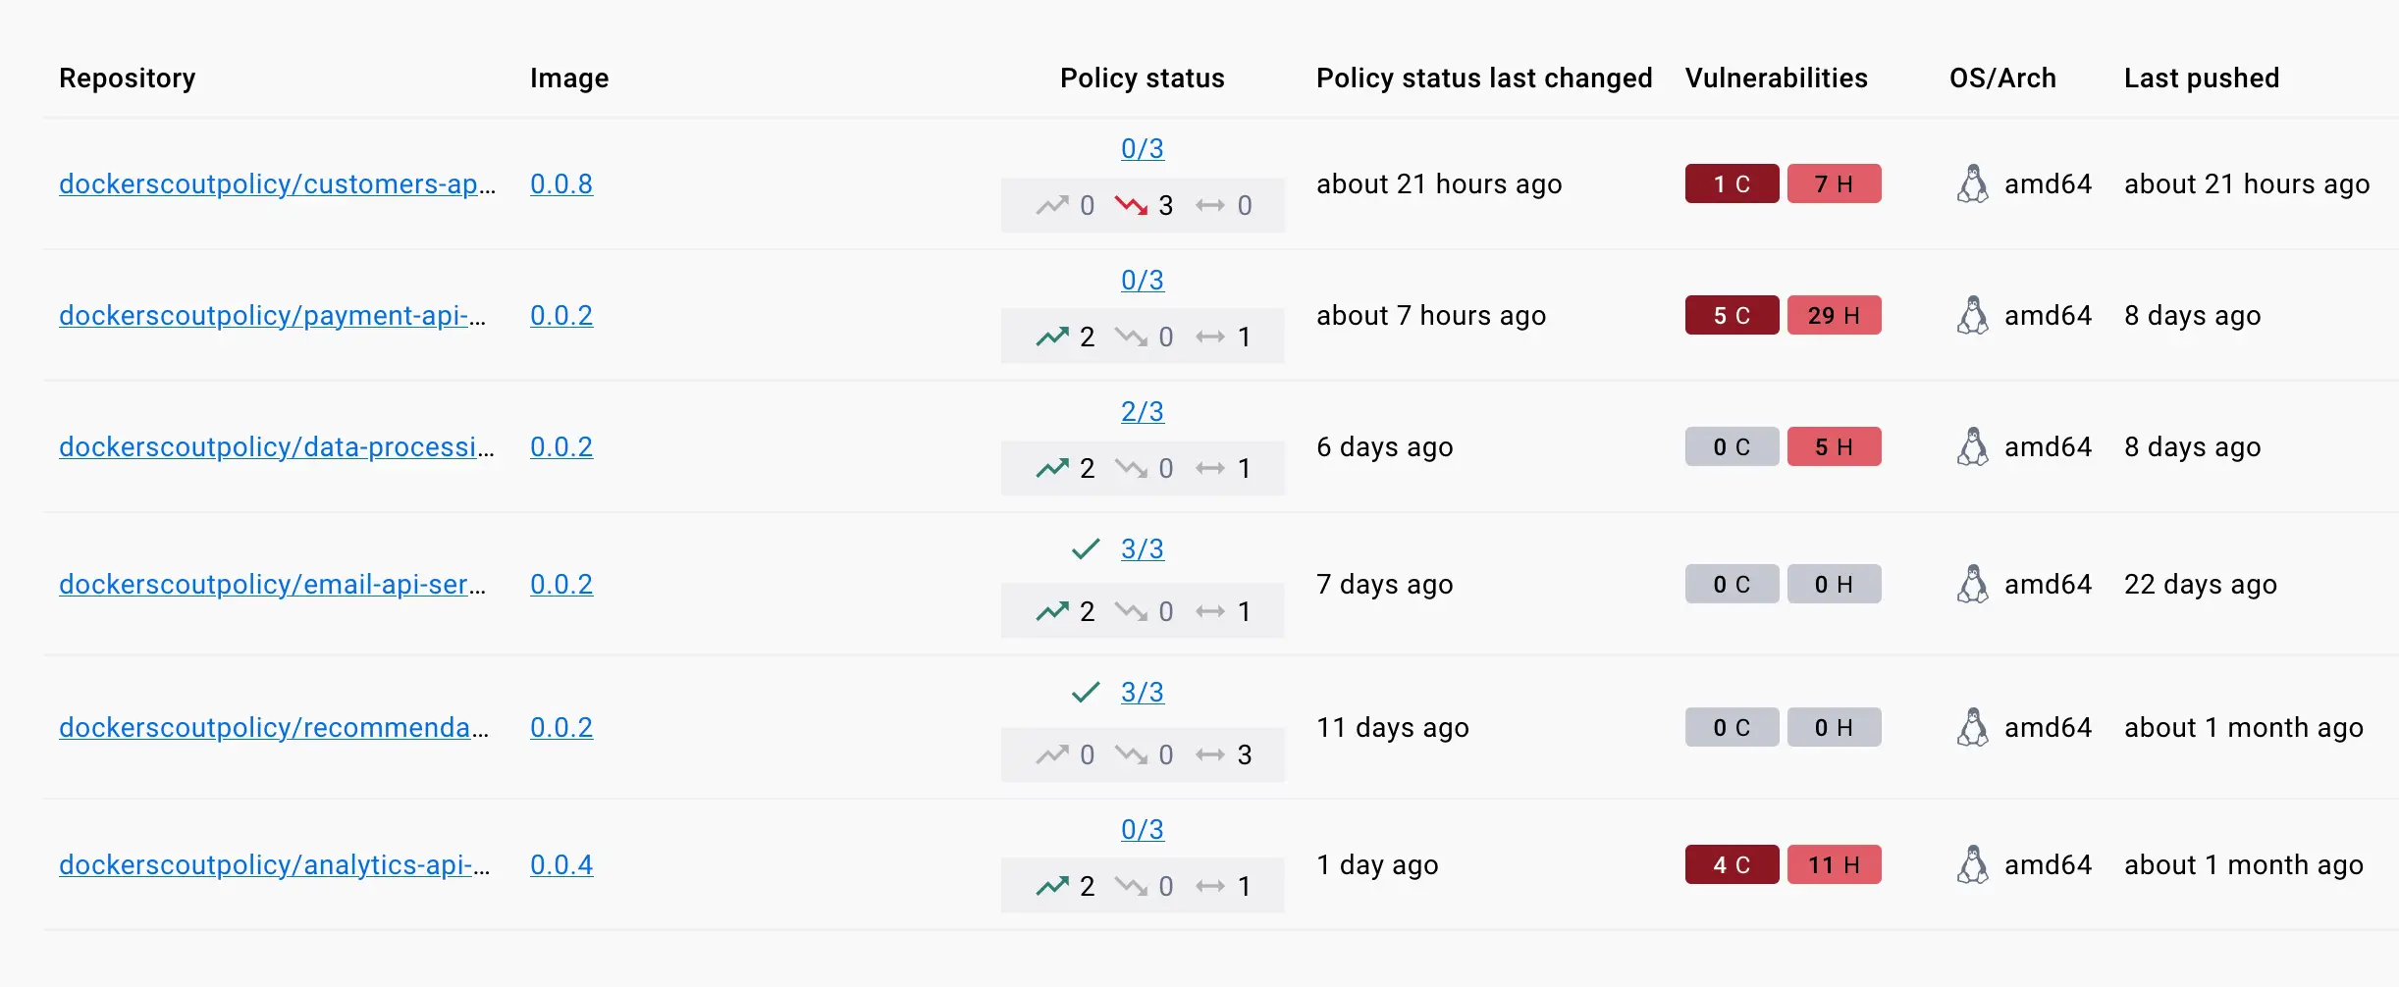The height and width of the screenshot is (987, 2399).
Task: Click the downward red trend icon for customers-api
Action: click(1131, 204)
